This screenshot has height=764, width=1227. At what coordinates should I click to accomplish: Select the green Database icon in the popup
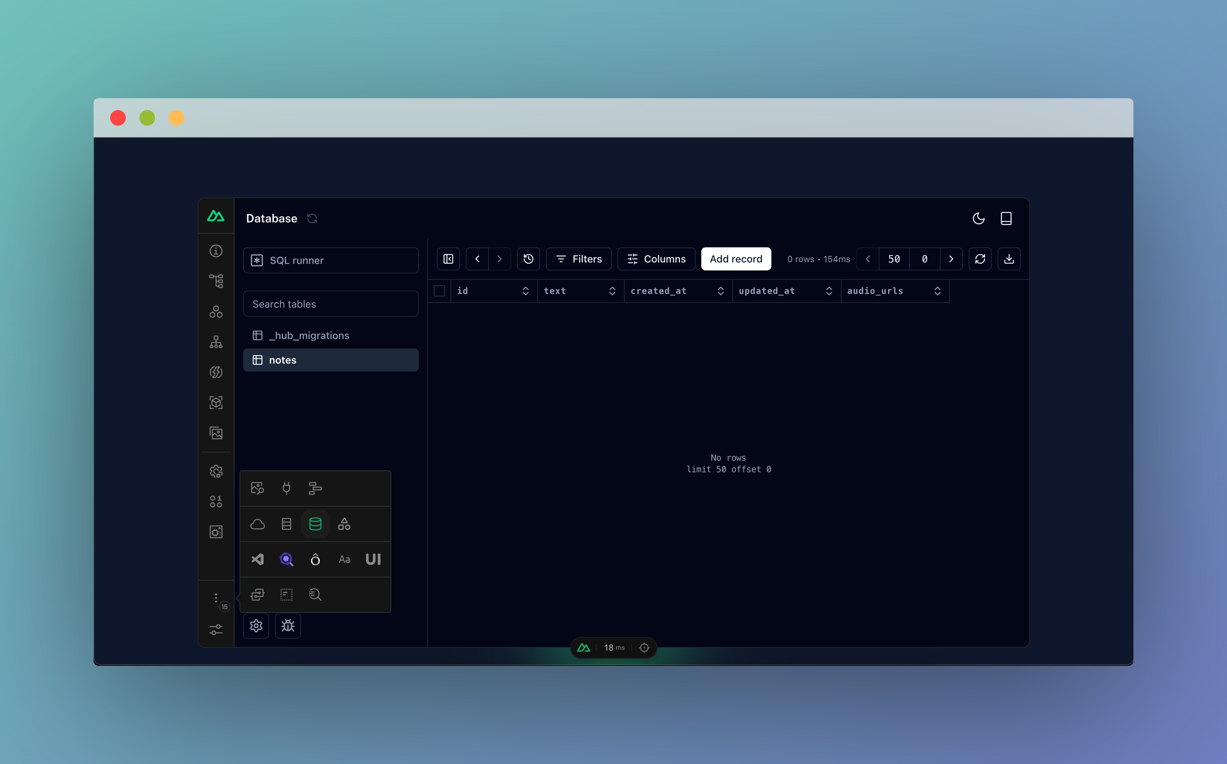tap(315, 524)
